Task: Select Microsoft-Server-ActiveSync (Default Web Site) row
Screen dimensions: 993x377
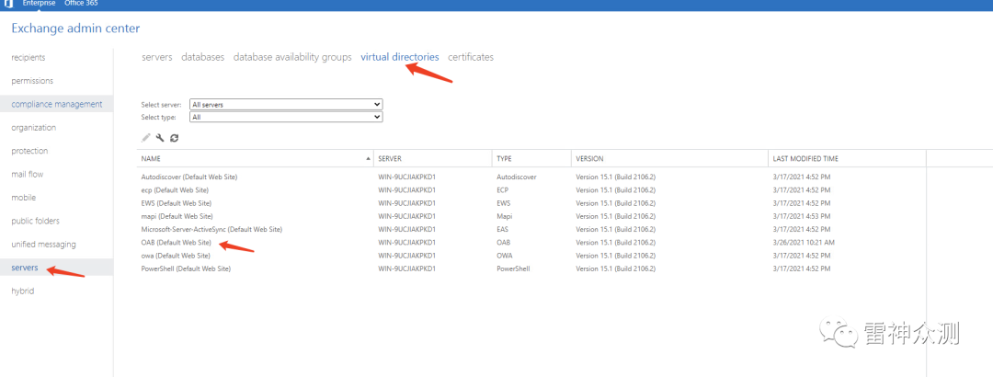Action: [x=531, y=229]
